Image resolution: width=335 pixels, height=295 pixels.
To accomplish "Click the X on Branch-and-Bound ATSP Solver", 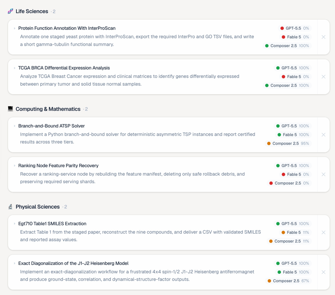I will click(x=324, y=135).
